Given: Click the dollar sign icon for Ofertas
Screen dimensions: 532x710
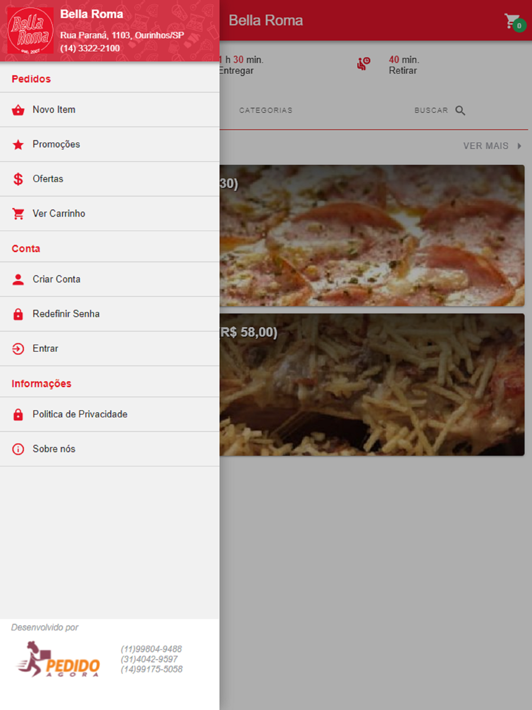Looking at the screenshot, I should 18,179.
